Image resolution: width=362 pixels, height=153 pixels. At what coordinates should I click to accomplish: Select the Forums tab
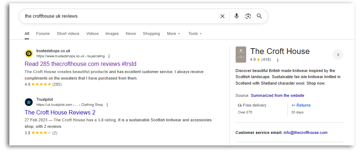(x=43, y=33)
